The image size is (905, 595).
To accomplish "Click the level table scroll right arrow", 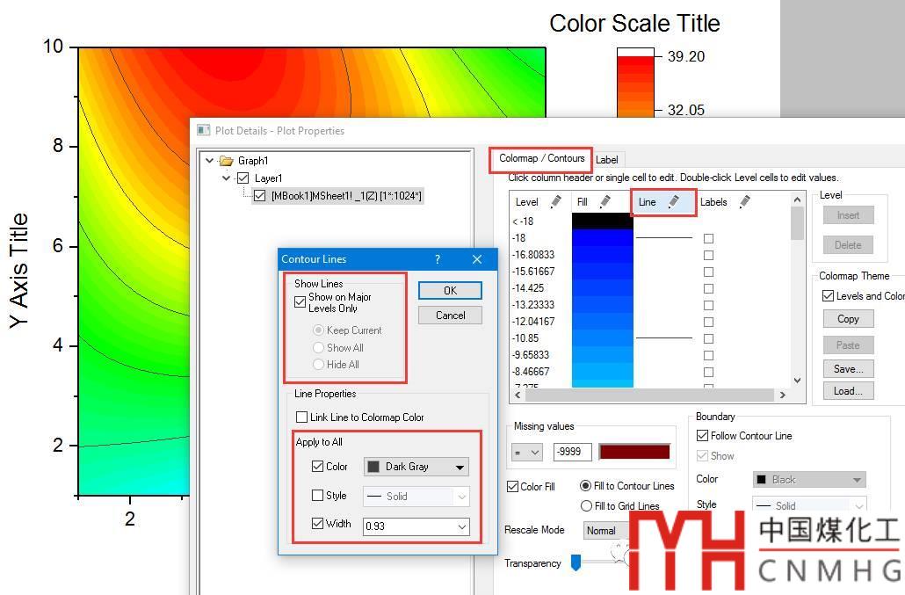I will [783, 395].
